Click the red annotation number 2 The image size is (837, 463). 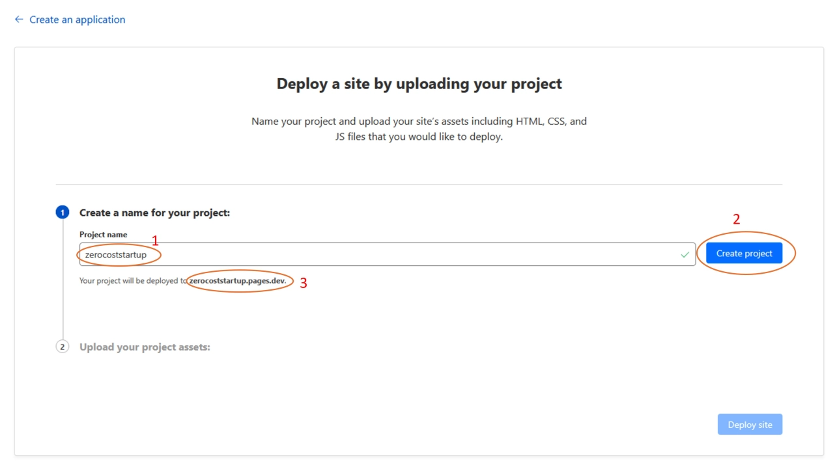tap(736, 220)
